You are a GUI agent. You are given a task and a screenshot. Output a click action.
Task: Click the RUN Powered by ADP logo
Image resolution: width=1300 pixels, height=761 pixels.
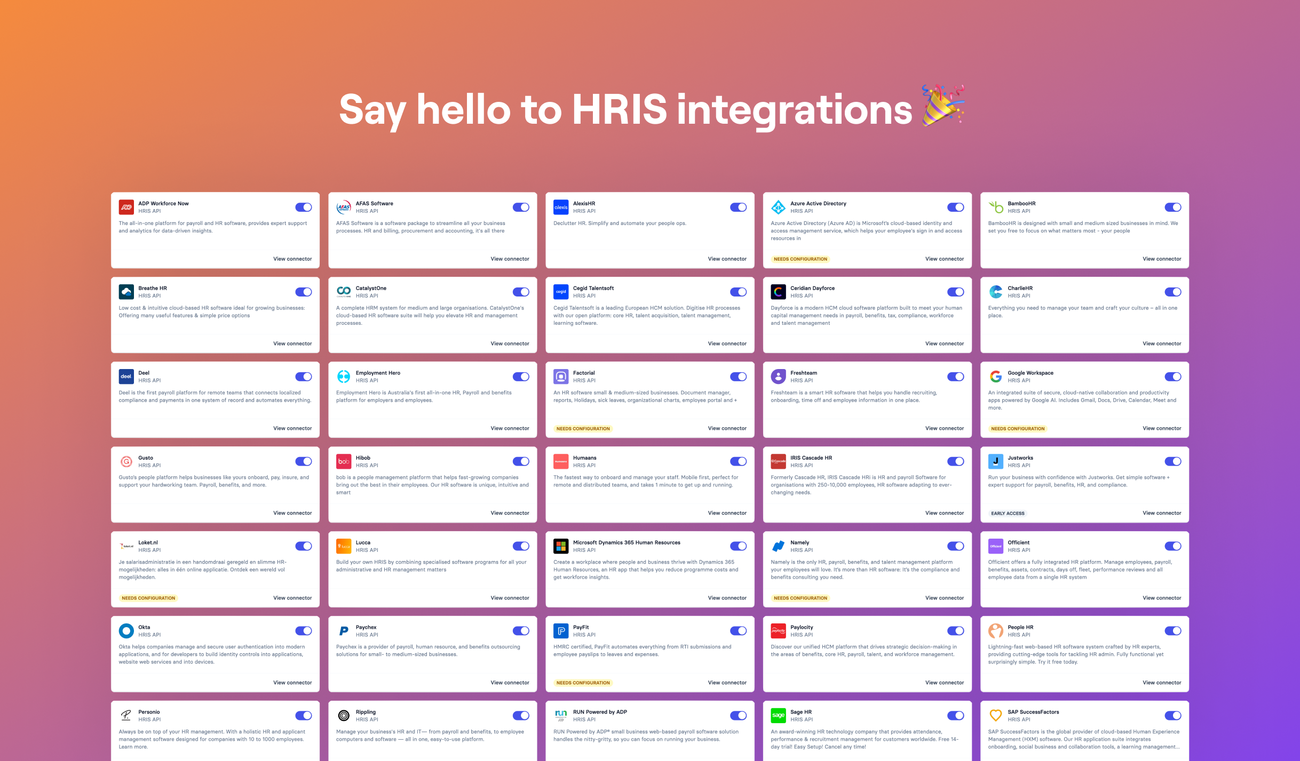click(561, 716)
